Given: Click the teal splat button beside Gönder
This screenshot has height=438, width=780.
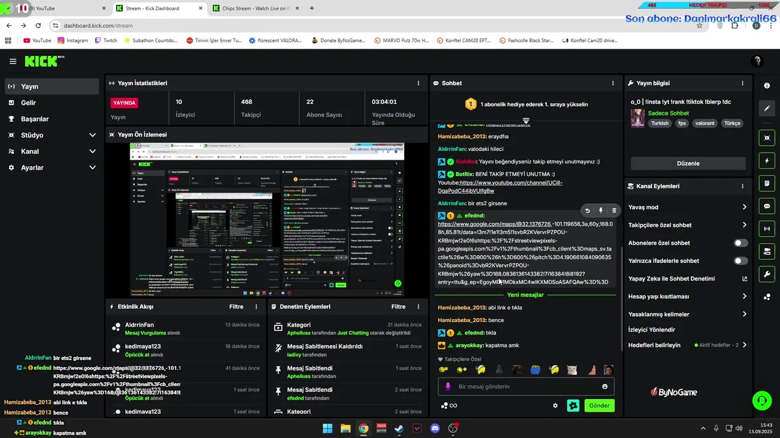Looking at the screenshot, I should click(x=573, y=406).
